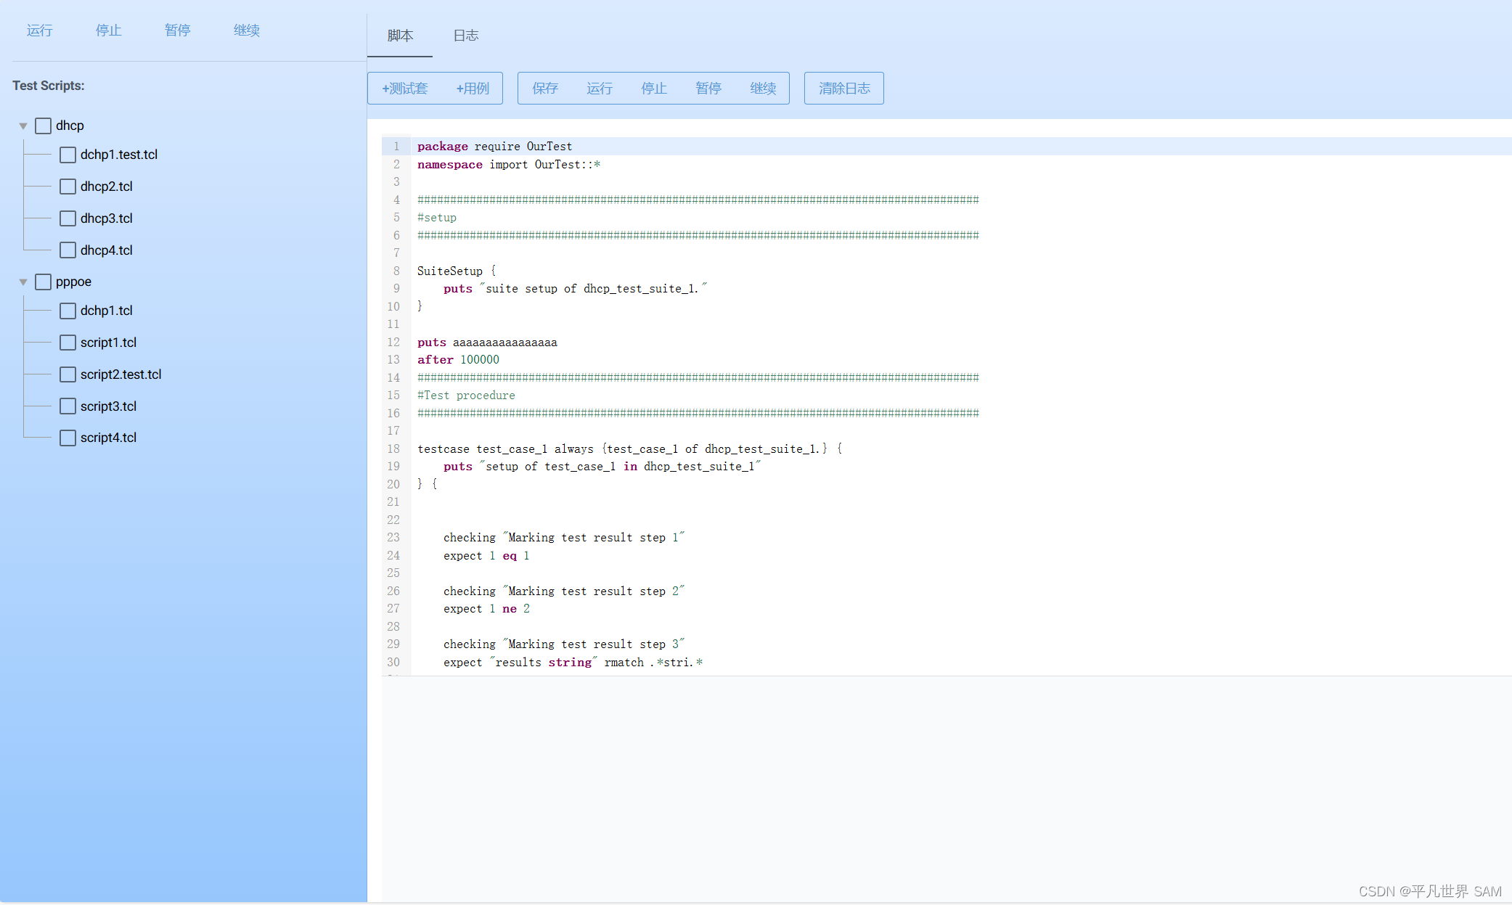This screenshot has width=1512, height=905.
Task: Click code line 13 'after 100000'
Action: (458, 360)
